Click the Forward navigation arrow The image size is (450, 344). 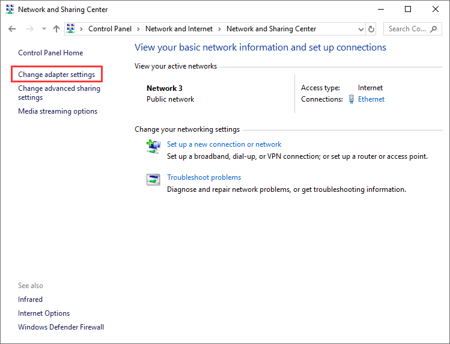click(30, 29)
